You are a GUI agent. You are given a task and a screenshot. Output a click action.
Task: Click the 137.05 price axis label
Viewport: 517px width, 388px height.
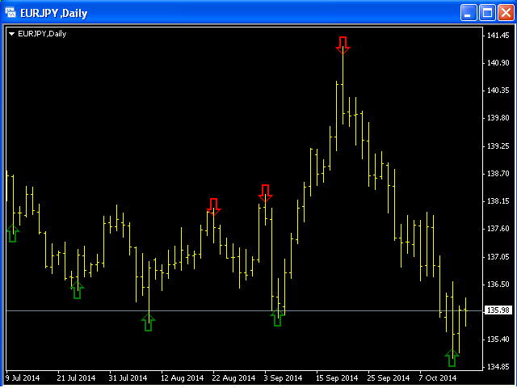click(498, 257)
